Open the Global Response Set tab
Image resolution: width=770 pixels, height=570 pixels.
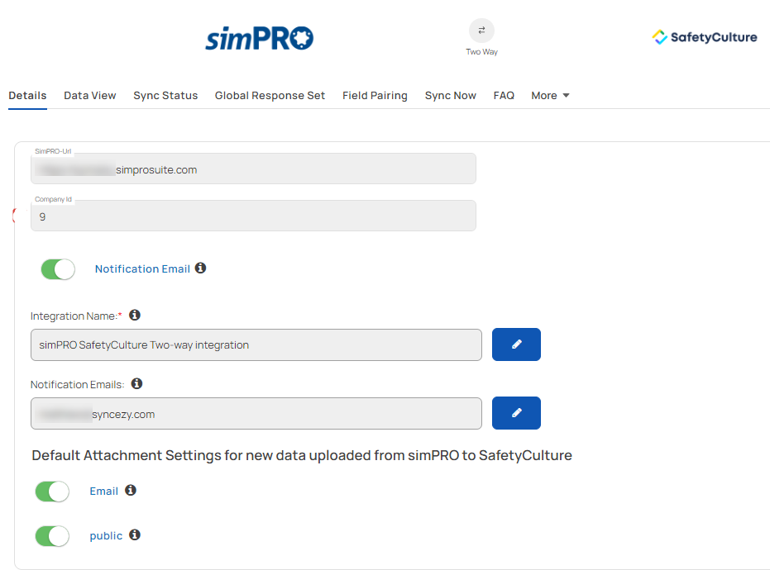tap(270, 96)
